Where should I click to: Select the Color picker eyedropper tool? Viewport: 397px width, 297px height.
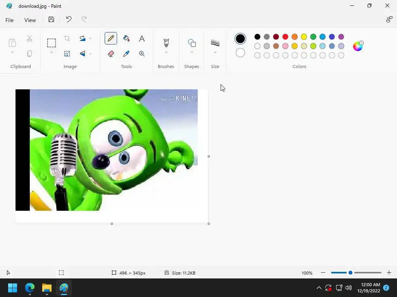click(126, 53)
